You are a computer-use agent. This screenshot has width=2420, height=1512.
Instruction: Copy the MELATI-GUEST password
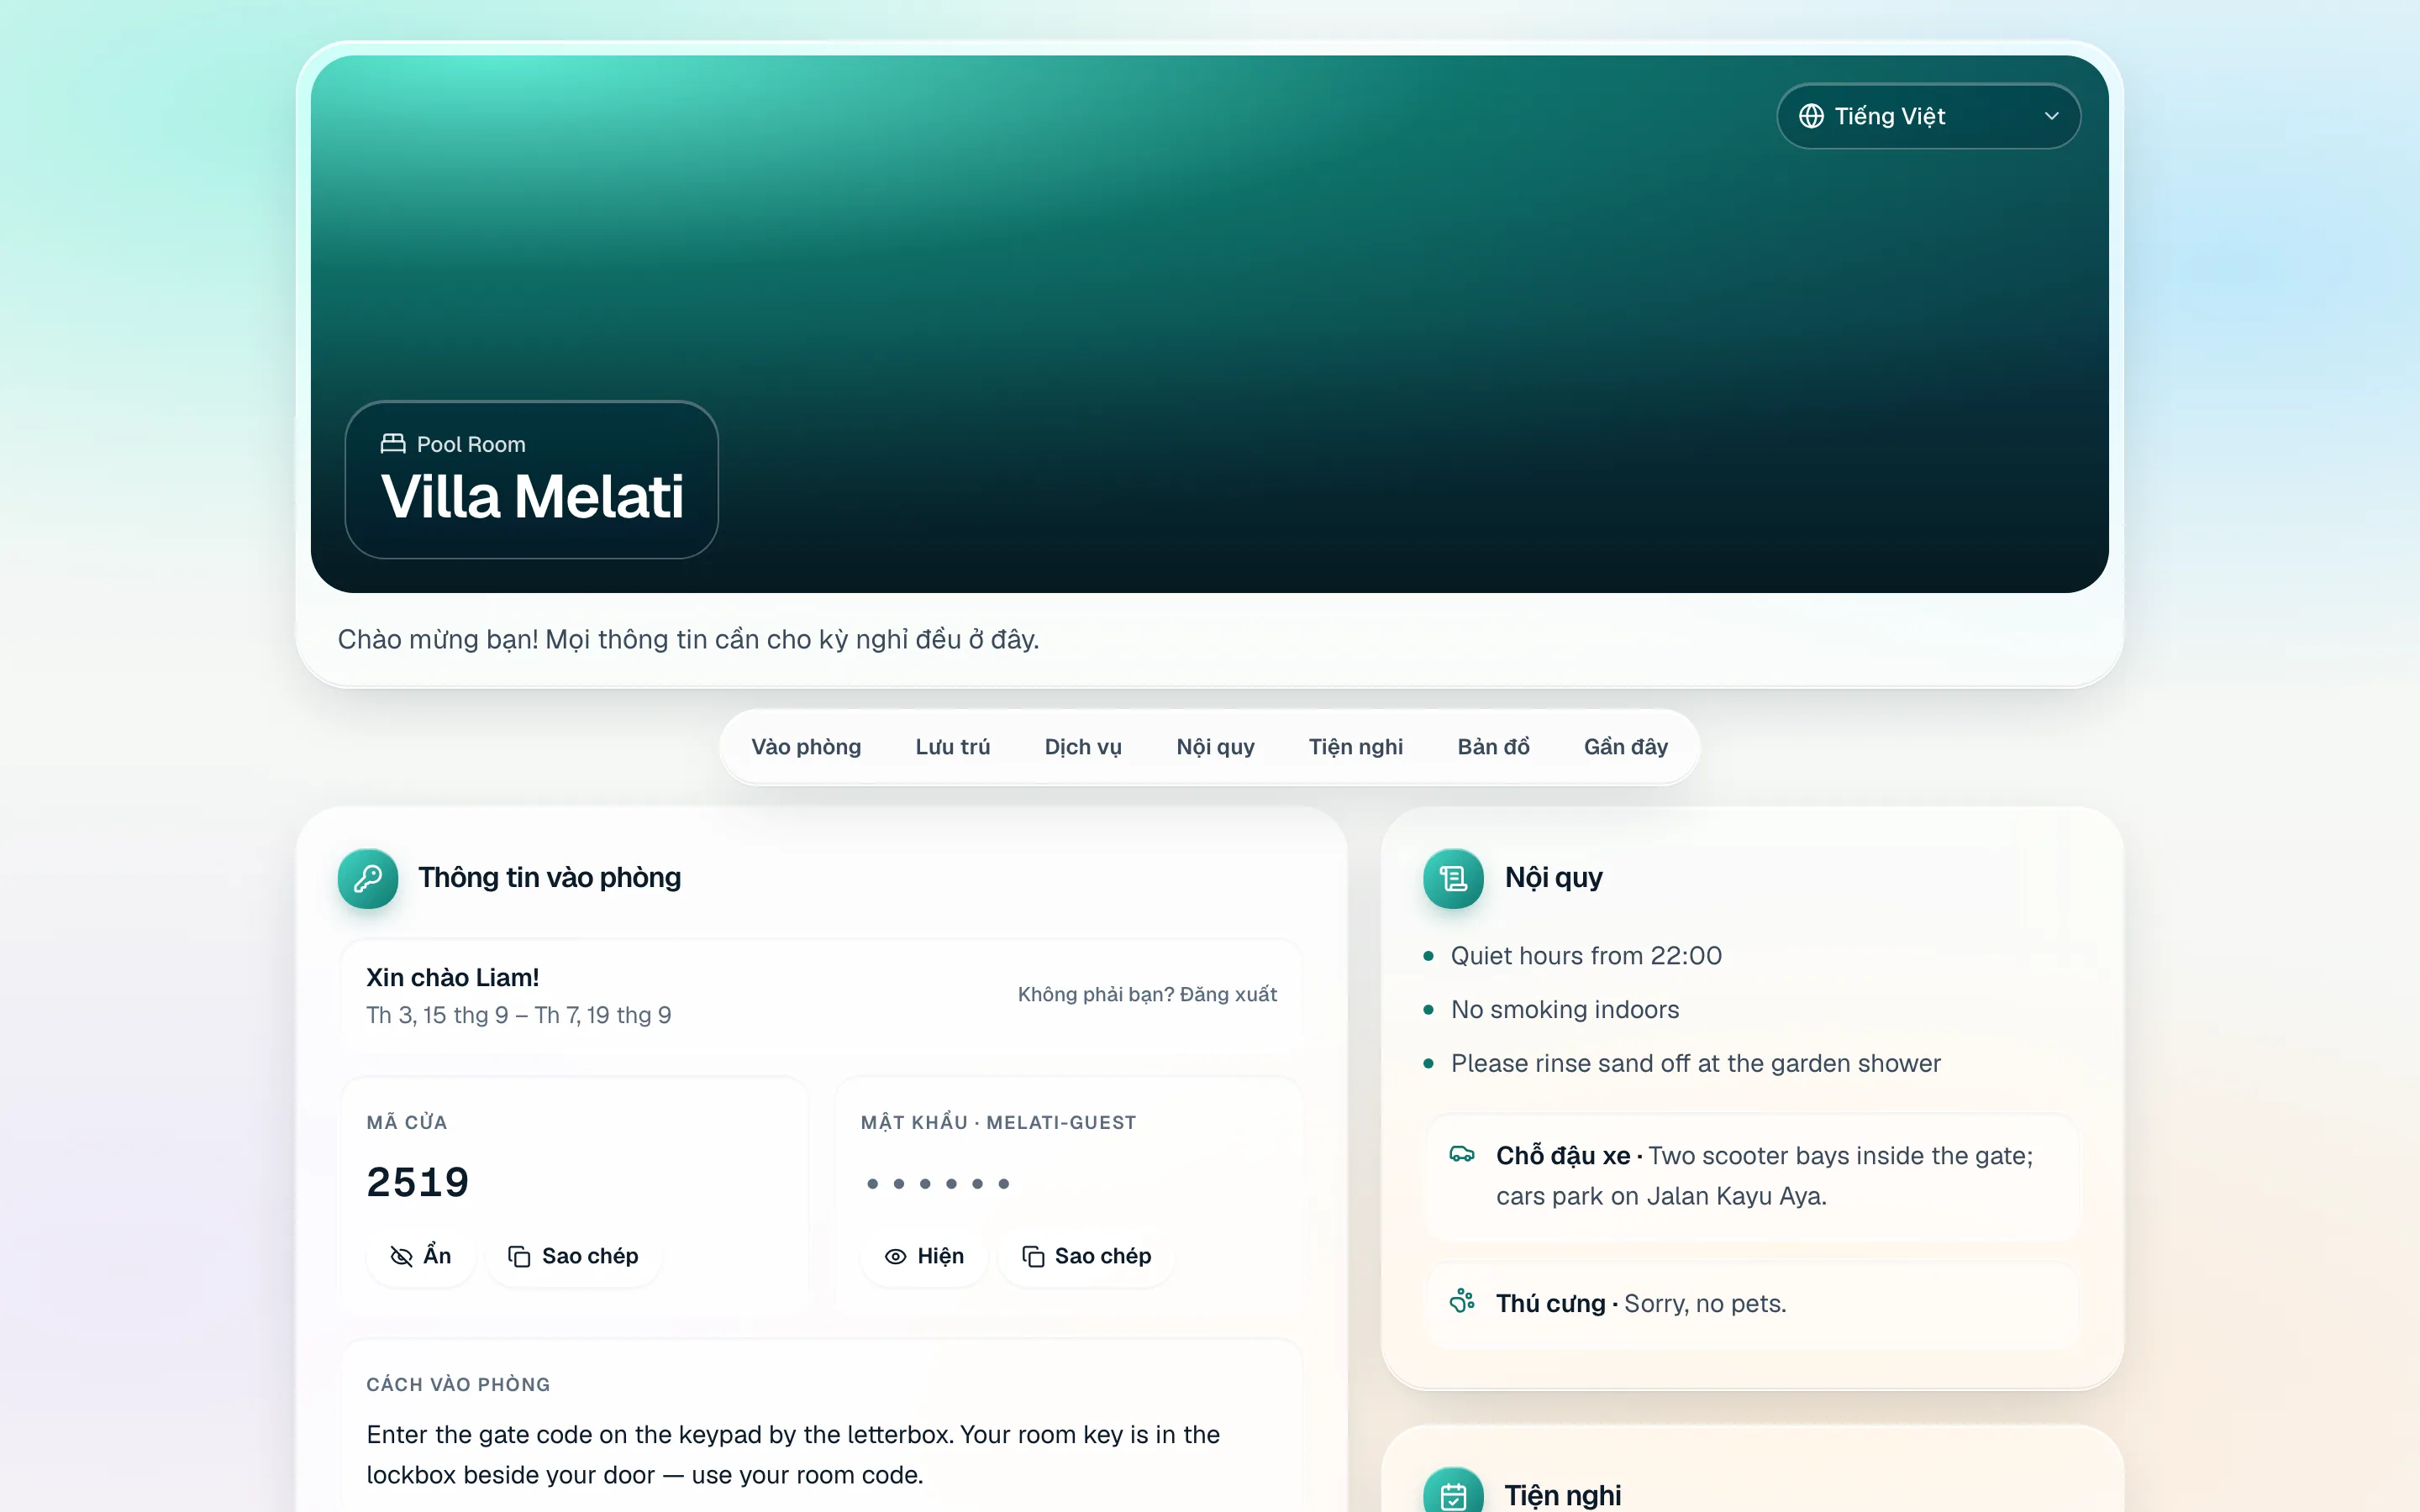[1086, 1256]
